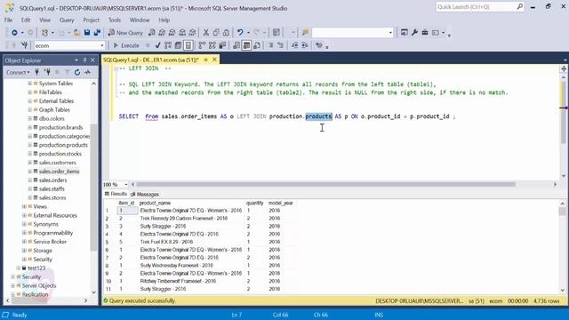Viewport: 569px width, 320px height.
Task: Click the Undo arrow icon
Action: 240,33
